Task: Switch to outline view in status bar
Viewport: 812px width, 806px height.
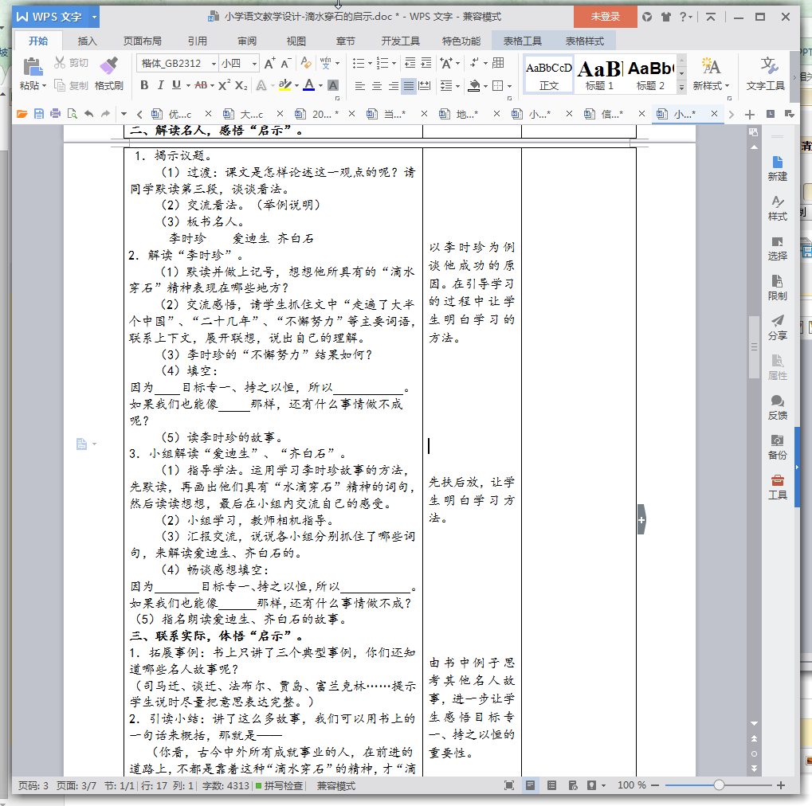Action: [x=551, y=785]
